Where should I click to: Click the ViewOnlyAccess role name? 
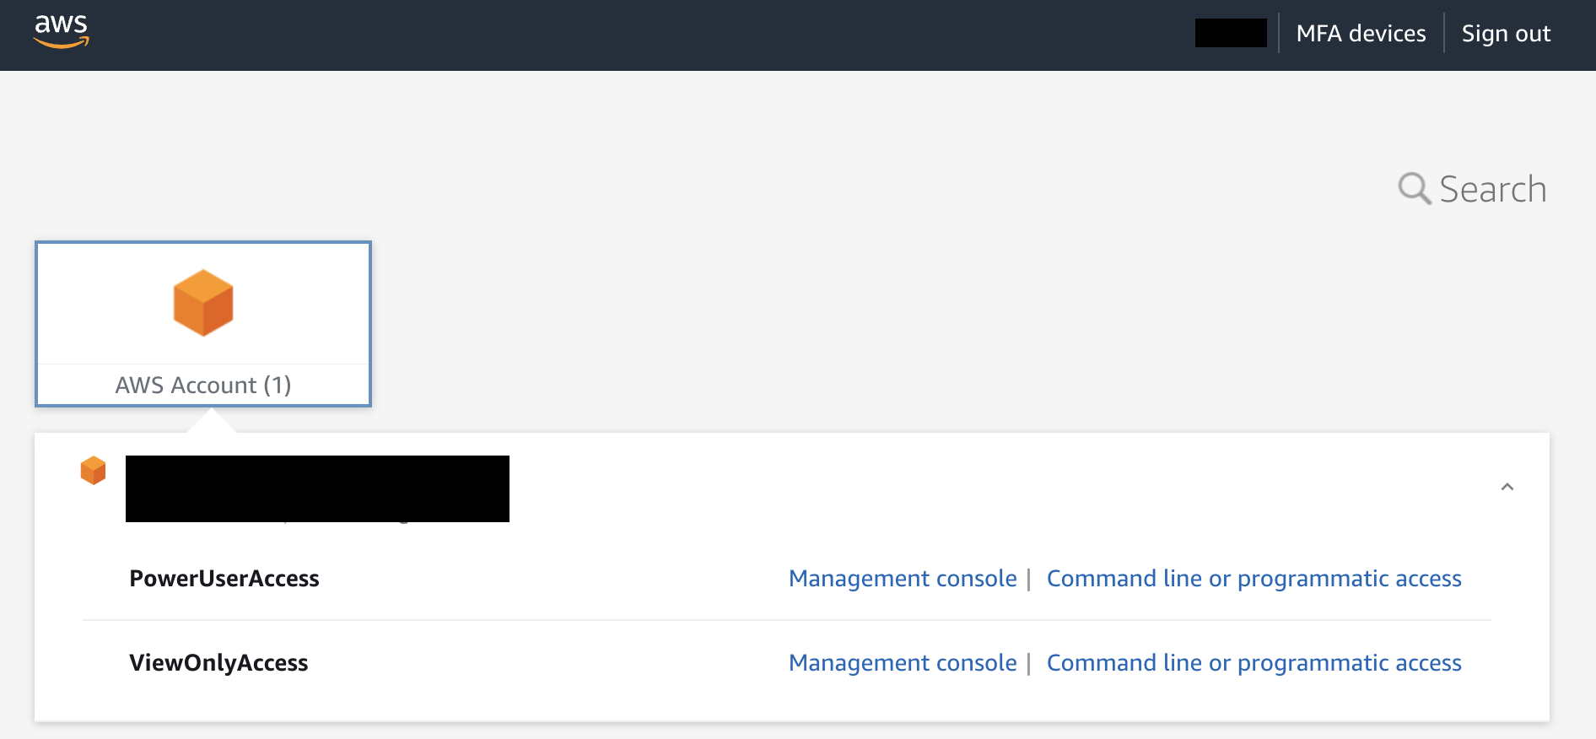pos(218,663)
